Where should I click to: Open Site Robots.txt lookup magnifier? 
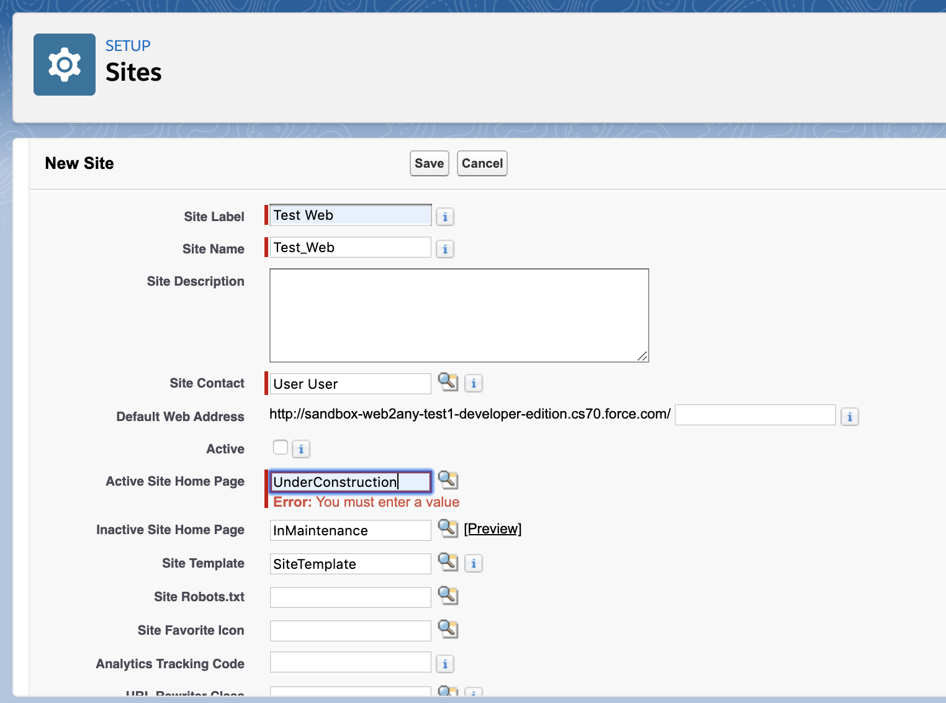pyautogui.click(x=448, y=595)
